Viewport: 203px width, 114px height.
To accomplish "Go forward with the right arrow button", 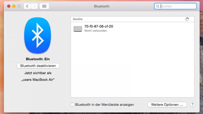I will 34,6.
